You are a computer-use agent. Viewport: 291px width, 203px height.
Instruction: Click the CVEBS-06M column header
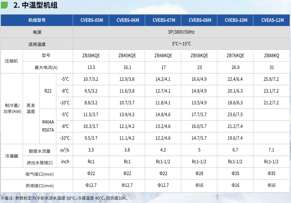[x=128, y=20]
